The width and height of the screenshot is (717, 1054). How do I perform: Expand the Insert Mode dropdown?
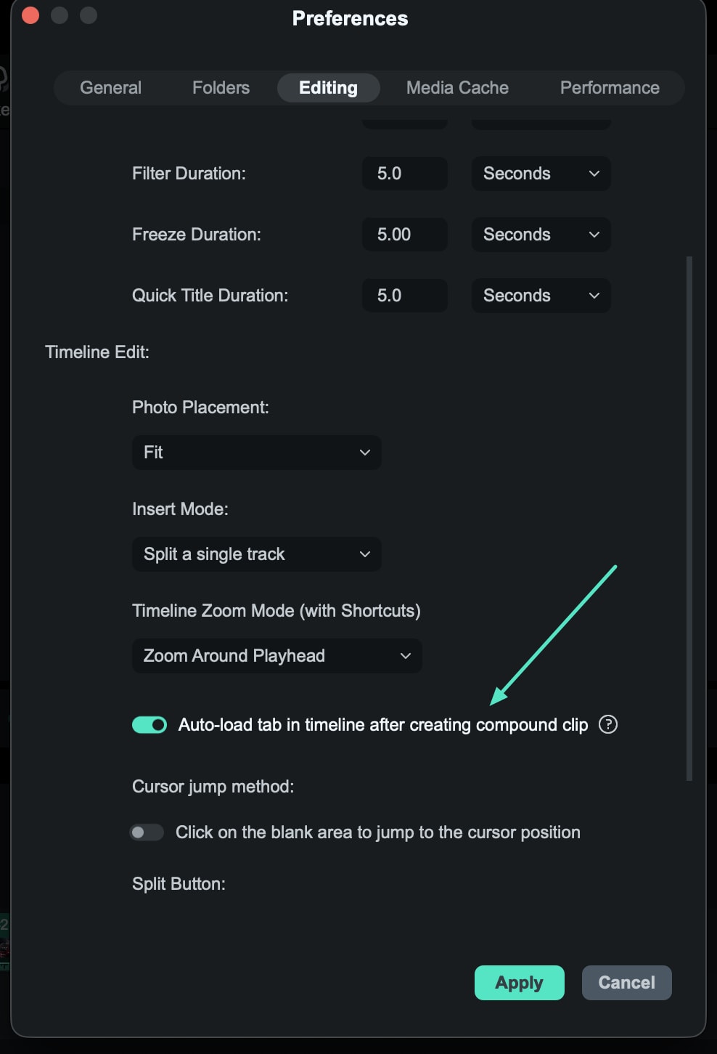click(255, 554)
